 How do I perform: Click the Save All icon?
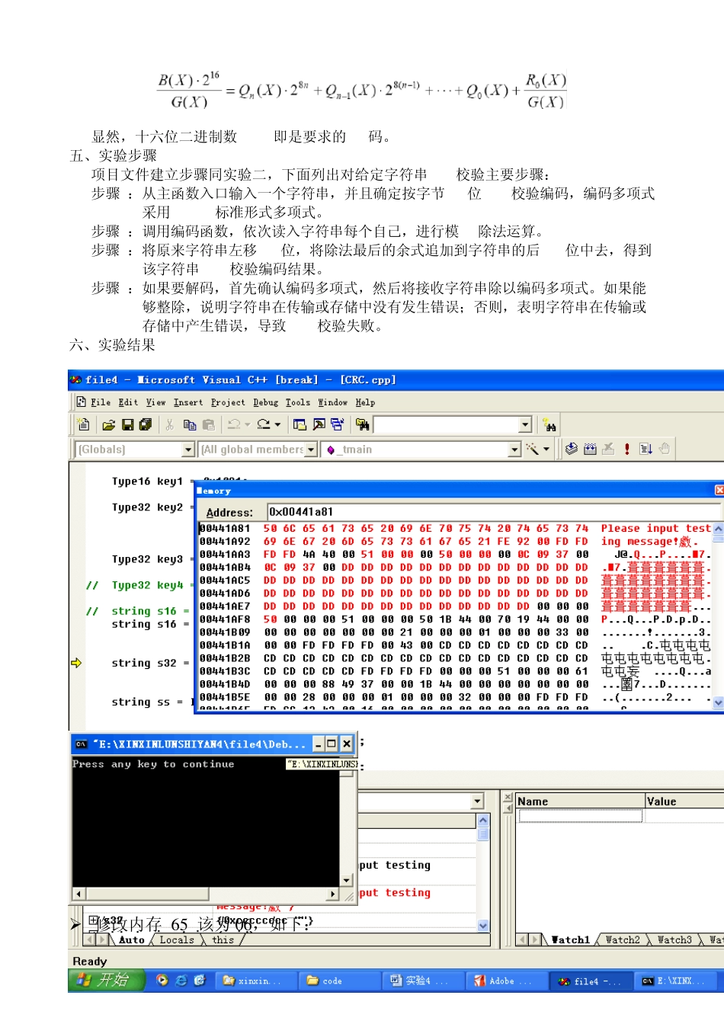pyautogui.click(x=146, y=424)
